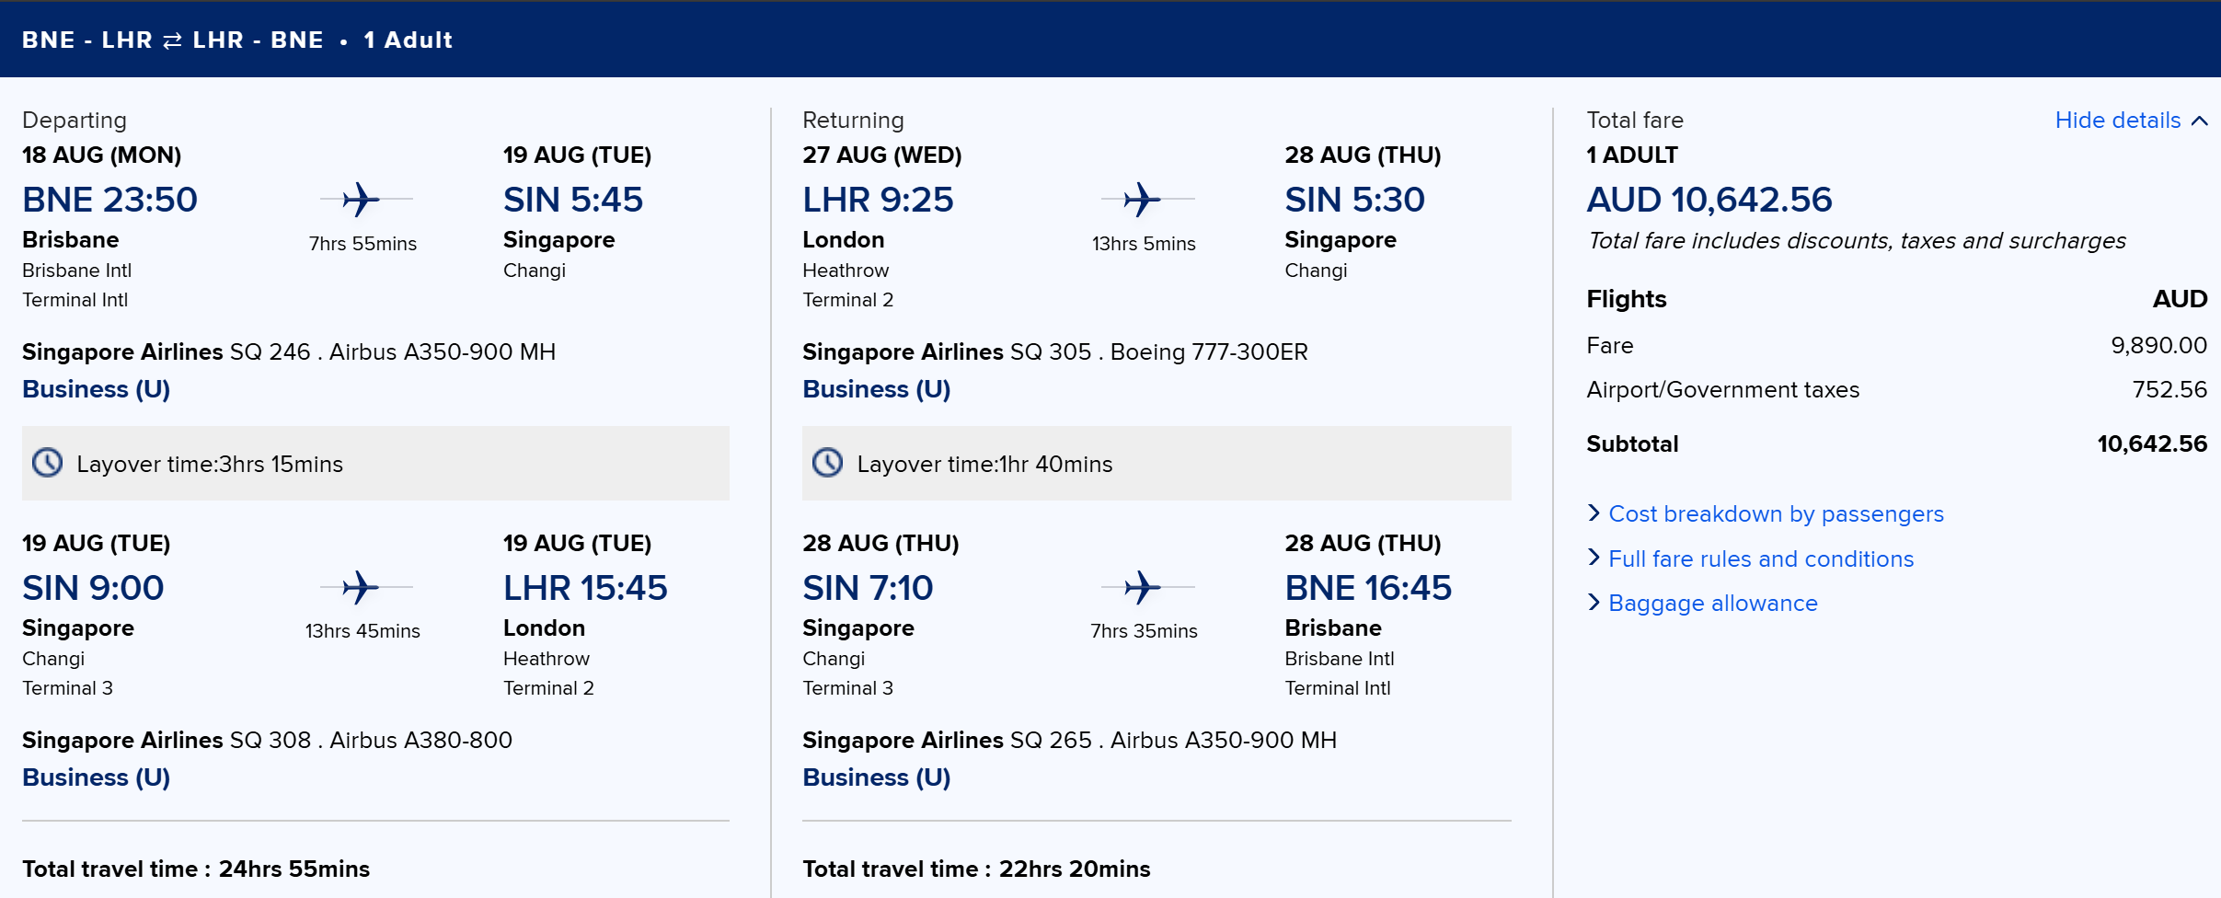
Task: Click Business (U) under flight SQ 265
Action: pyautogui.click(x=877, y=777)
